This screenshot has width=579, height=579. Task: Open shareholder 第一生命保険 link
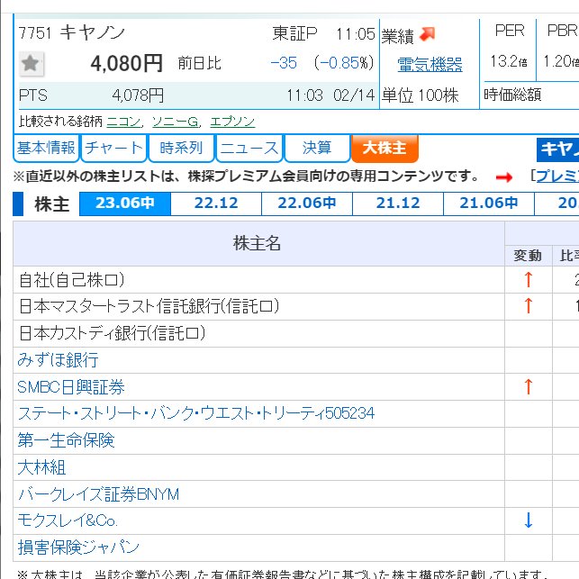pos(66,440)
